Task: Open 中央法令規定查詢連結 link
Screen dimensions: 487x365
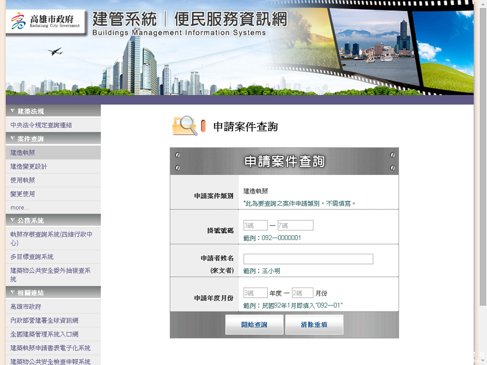Action: (x=41, y=125)
